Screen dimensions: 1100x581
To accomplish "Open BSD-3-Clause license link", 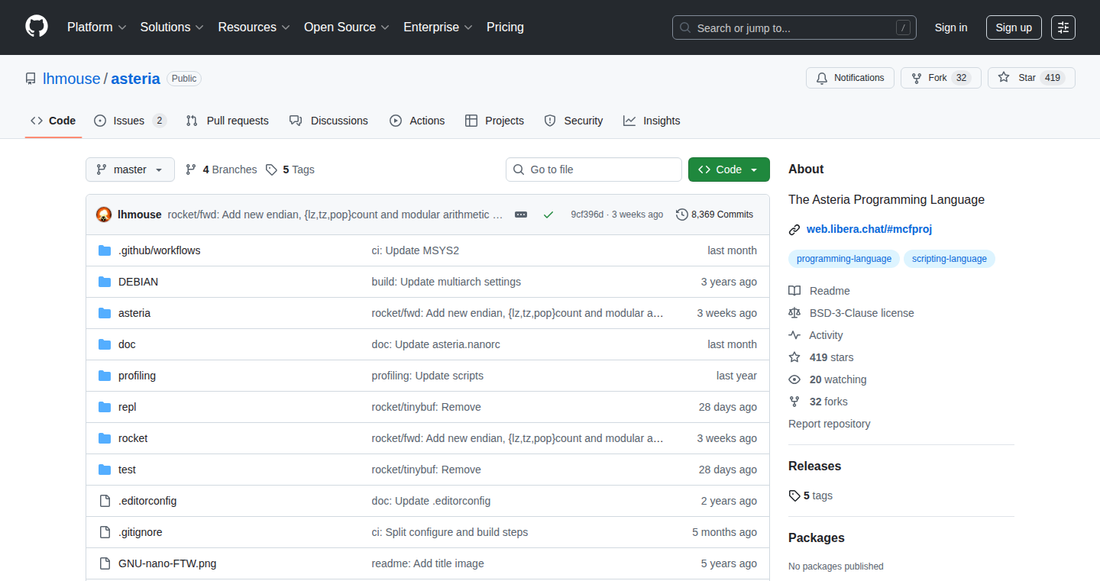I will tap(862, 313).
